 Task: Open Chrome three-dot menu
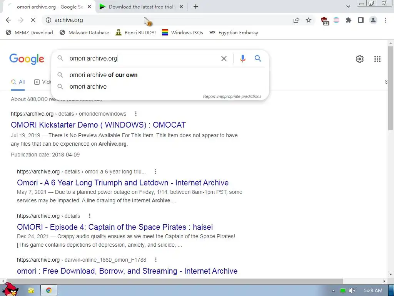386,20
